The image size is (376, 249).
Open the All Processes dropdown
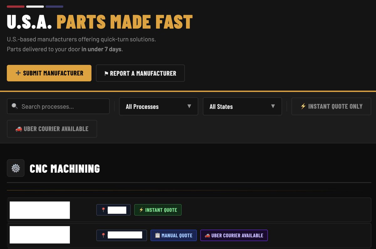point(159,106)
